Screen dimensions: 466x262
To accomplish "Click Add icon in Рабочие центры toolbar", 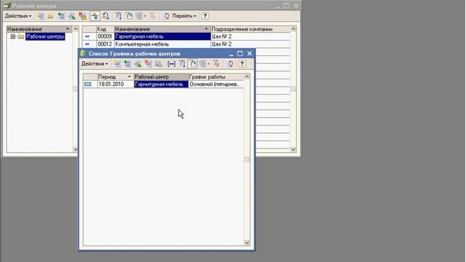I will 41,16.
